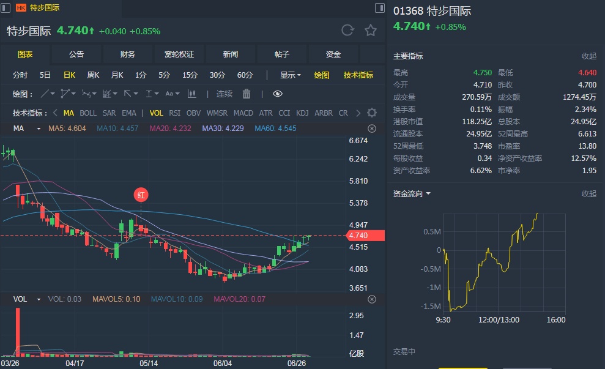Toggle drawing visibility eye icon

278,94
